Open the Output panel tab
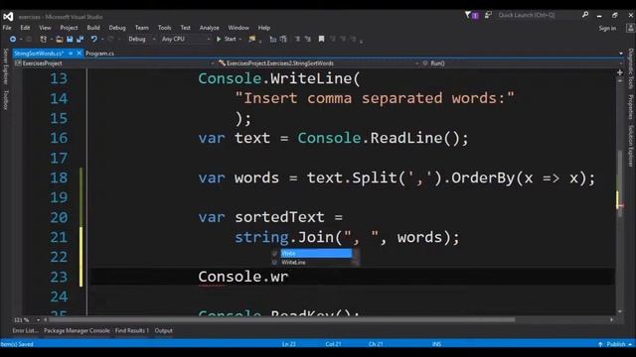This screenshot has width=636, height=357. pyautogui.click(x=163, y=330)
